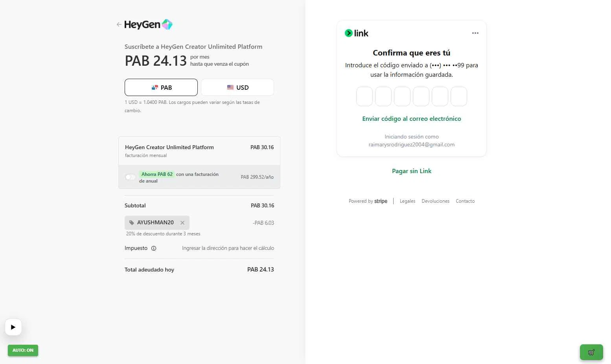Toggle annual billing switch
This screenshot has width=611, height=364.
coord(130,177)
